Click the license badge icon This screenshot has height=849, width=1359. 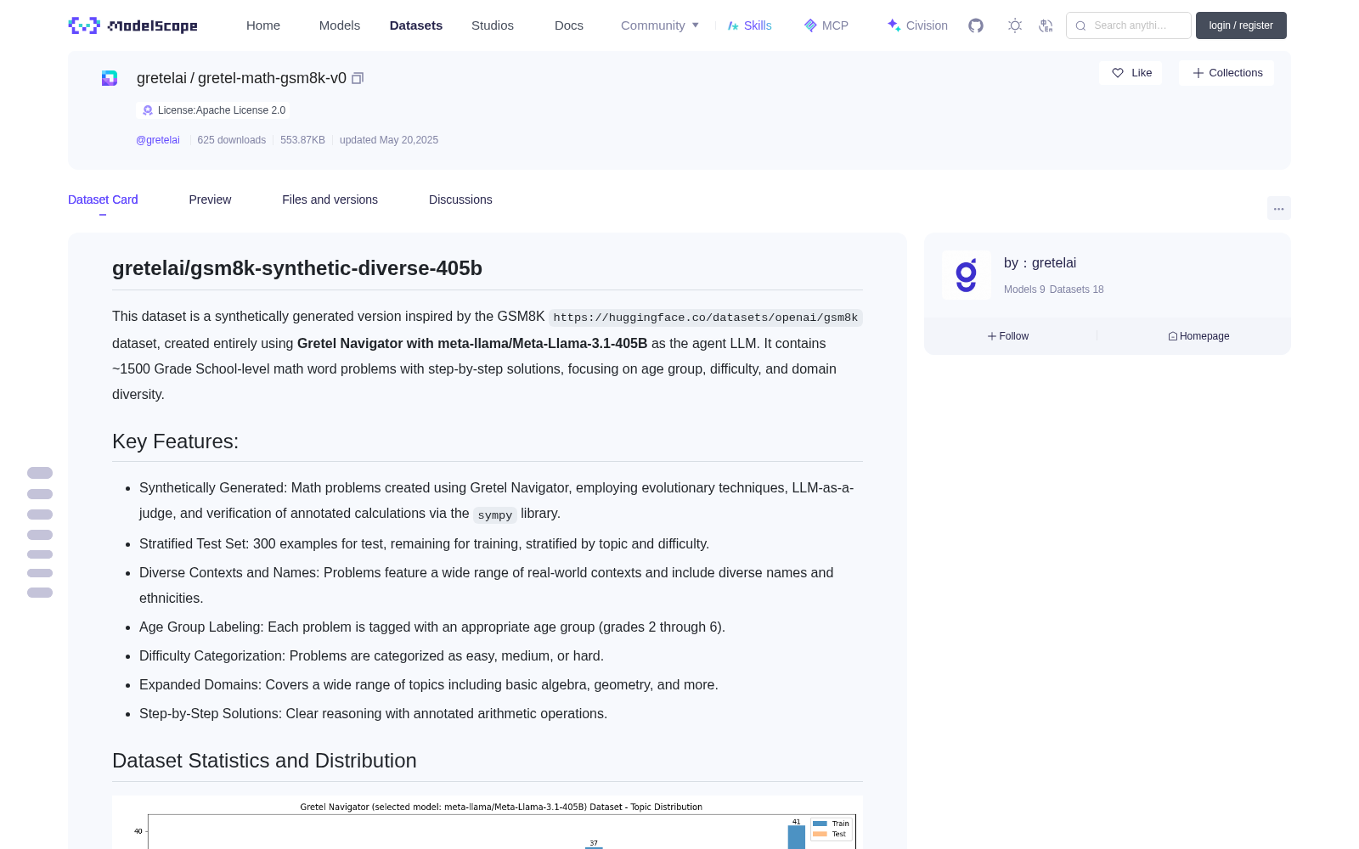pos(148,110)
